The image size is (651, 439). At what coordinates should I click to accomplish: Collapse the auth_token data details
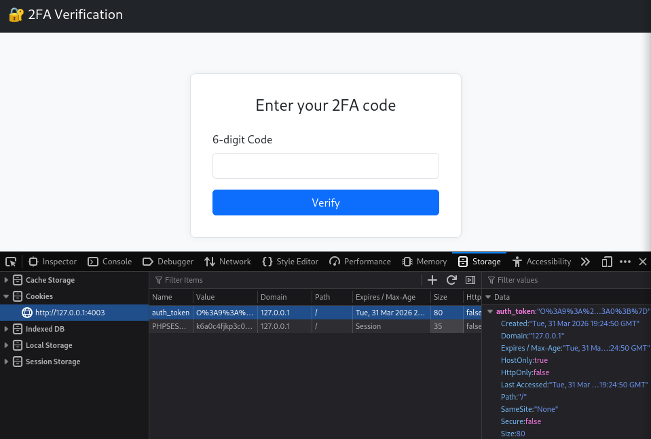tap(490, 311)
